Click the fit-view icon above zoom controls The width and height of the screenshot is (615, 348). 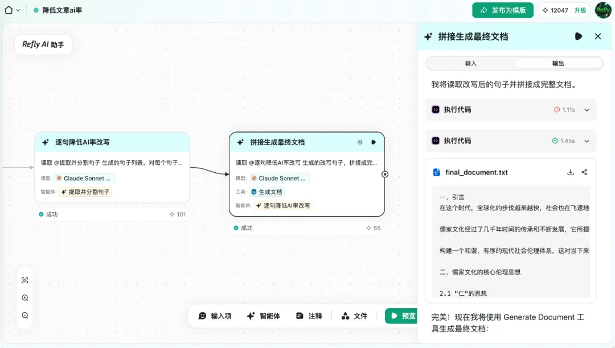pos(24,280)
